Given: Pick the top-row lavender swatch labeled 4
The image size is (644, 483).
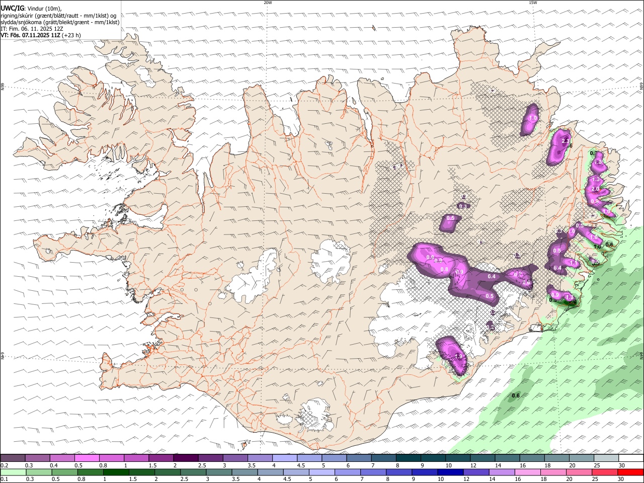Looking at the screenshot, I should pos(285,458).
